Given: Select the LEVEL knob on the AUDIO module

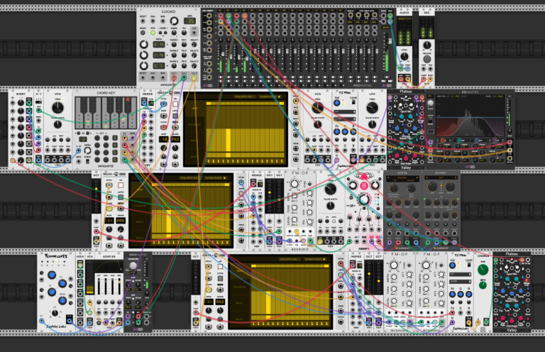Looking at the screenshot, I should pos(404,57).
